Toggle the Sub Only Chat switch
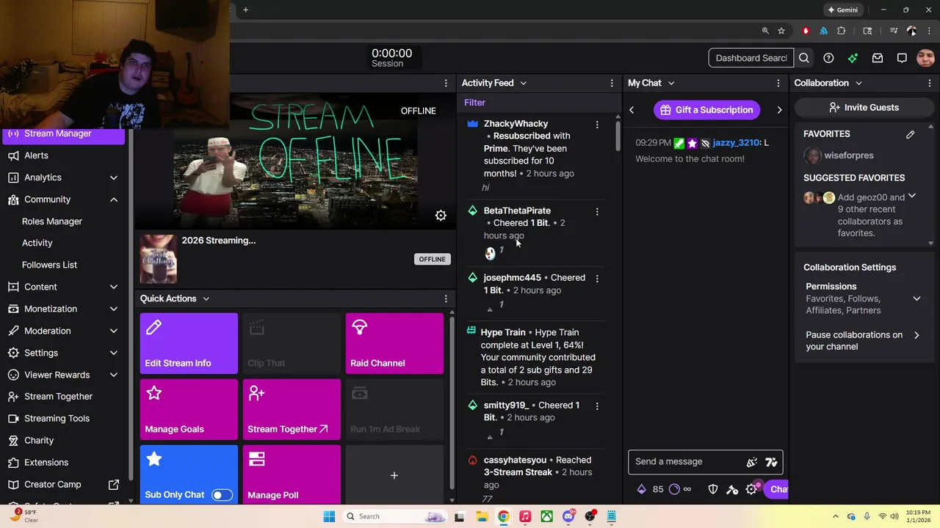The height and width of the screenshot is (528, 940). coord(222,495)
